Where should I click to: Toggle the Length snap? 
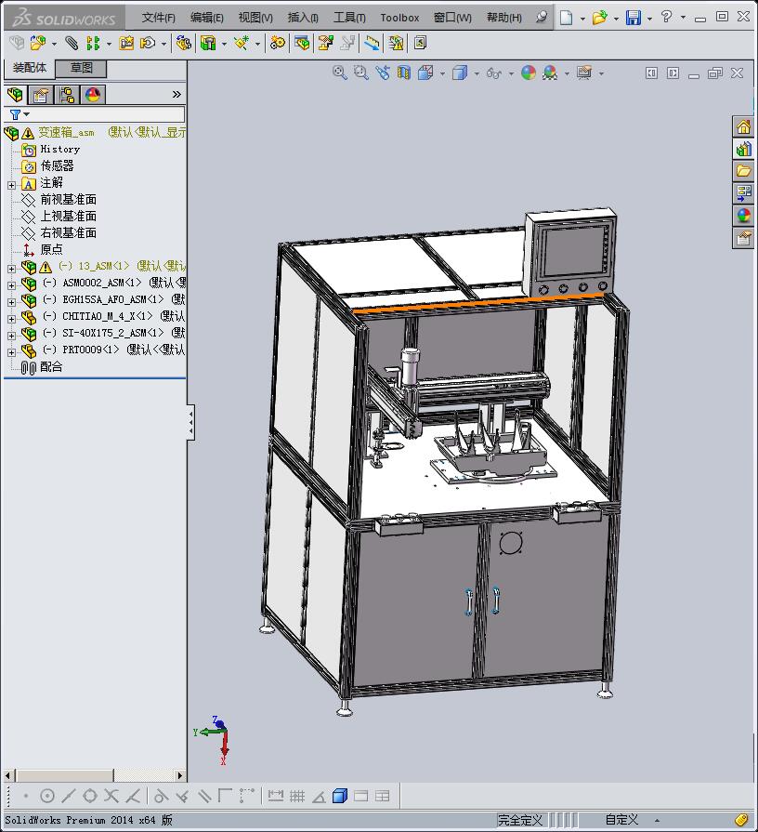click(x=276, y=796)
